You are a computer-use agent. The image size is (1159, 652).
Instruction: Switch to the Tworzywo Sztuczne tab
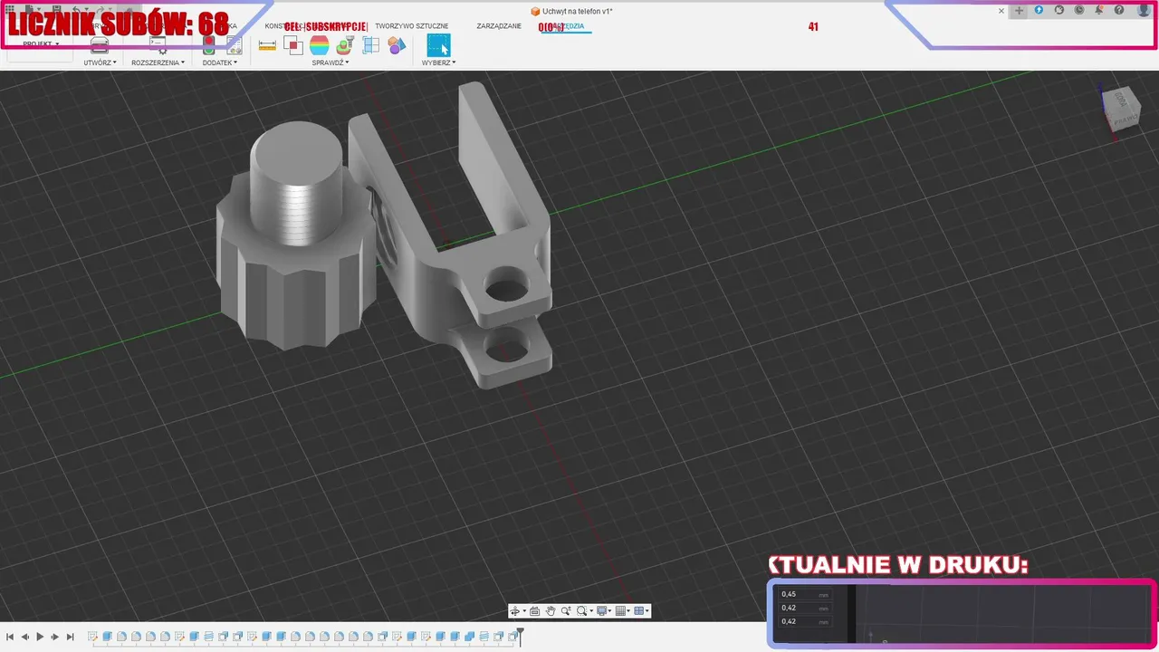(x=412, y=26)
